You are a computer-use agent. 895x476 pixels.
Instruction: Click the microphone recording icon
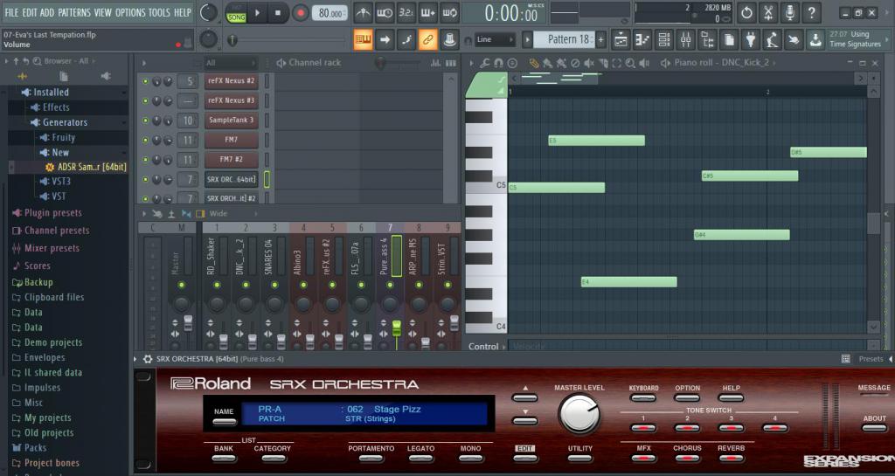[x=790, y=12]
